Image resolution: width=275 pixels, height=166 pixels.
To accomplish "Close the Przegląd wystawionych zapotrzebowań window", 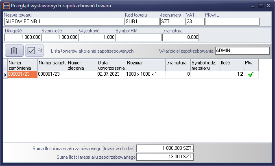I will 268,6.
